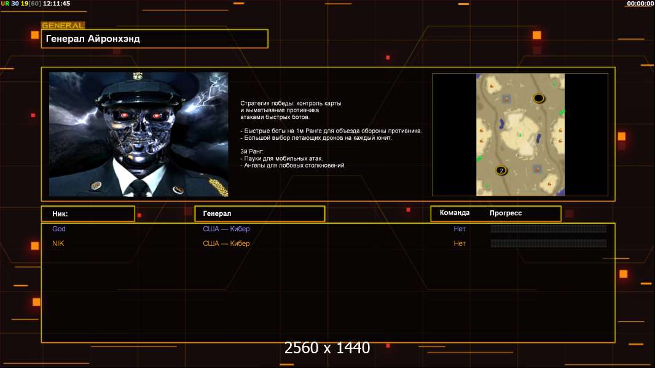Click the General Ironhand portrait image
The width and height of the screenshot is (655, 368).
[x=139, y=134]
